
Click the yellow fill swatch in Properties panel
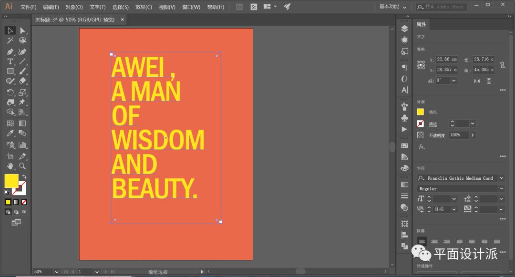coord(421,112)
